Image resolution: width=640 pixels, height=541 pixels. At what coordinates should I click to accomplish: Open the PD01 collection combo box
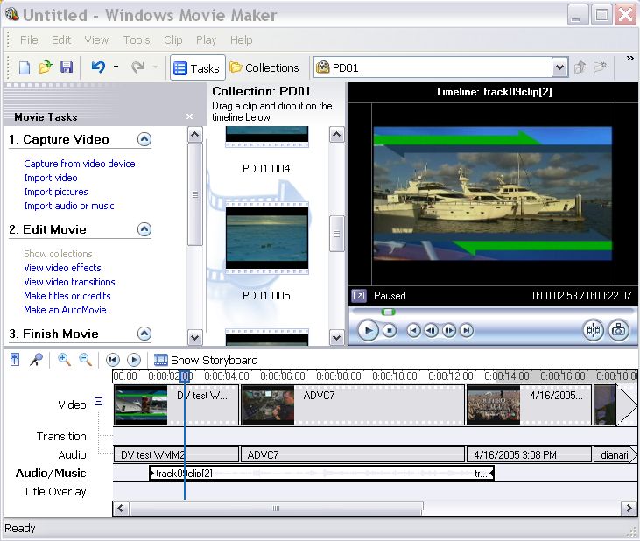click(440, 67)
